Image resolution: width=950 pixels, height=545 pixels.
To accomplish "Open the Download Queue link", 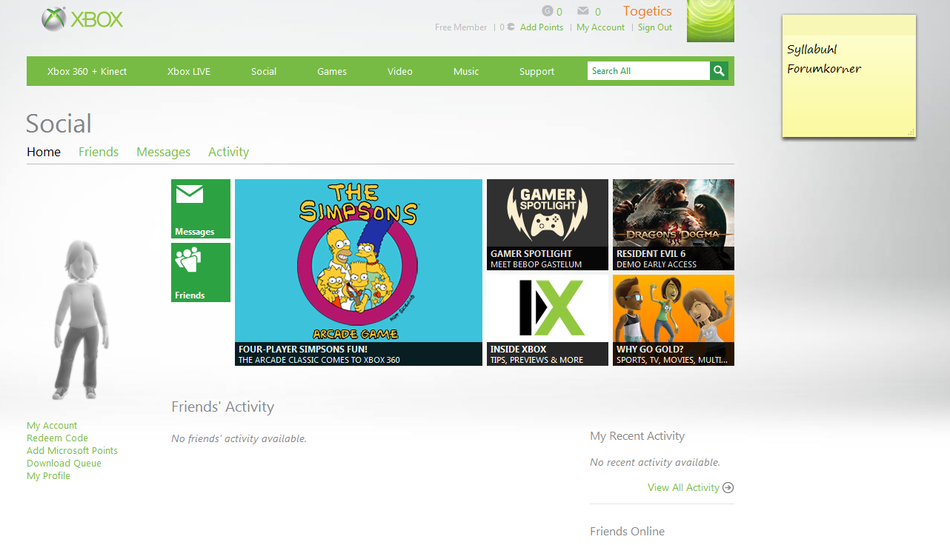I will [64, 464].
